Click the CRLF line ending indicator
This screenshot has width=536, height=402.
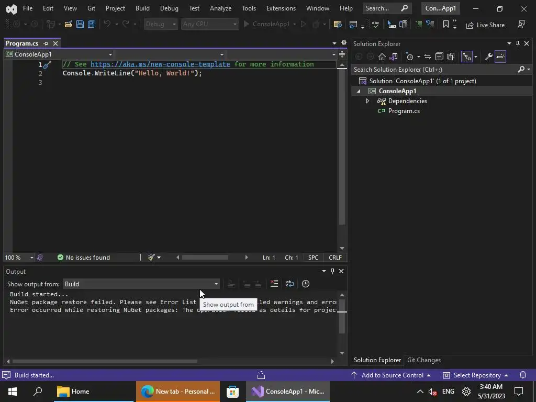(x=335, y=258)
